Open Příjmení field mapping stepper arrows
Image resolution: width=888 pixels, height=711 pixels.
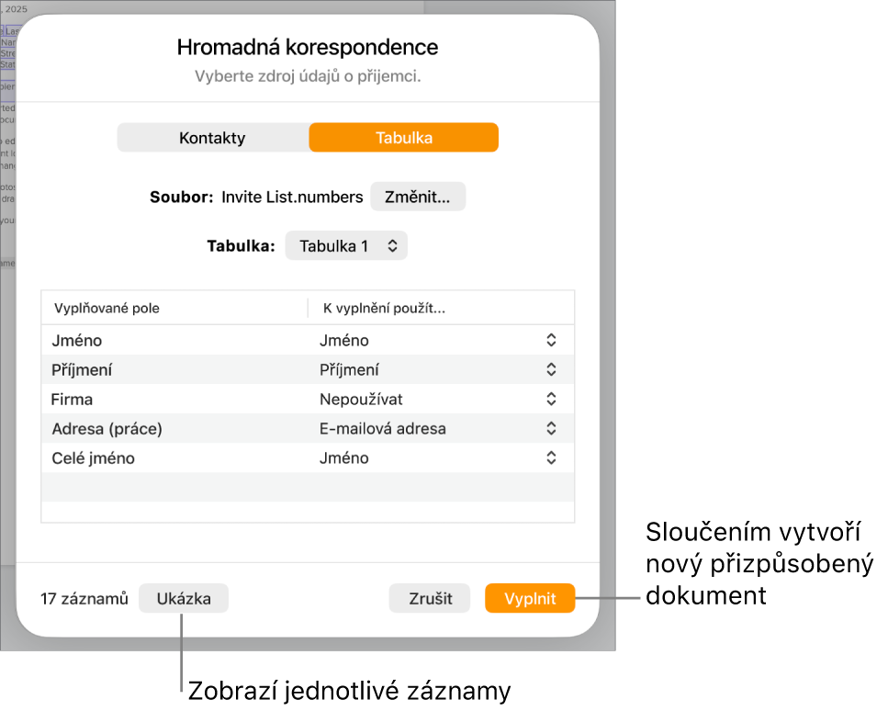tap(551, 369)
